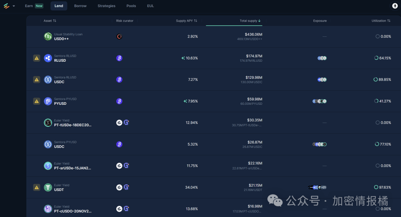Sort table by Asset column
401x217 pixels.
(50, 21)
